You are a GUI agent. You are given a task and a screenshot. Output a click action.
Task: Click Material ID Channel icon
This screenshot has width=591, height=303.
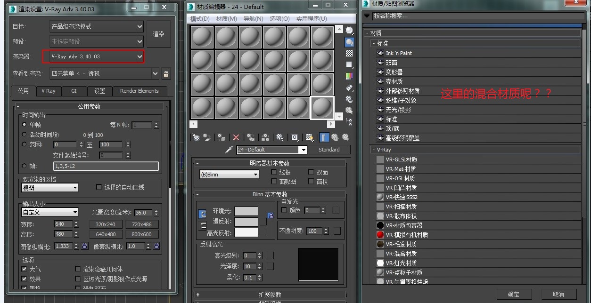click(x=295, y=137)
